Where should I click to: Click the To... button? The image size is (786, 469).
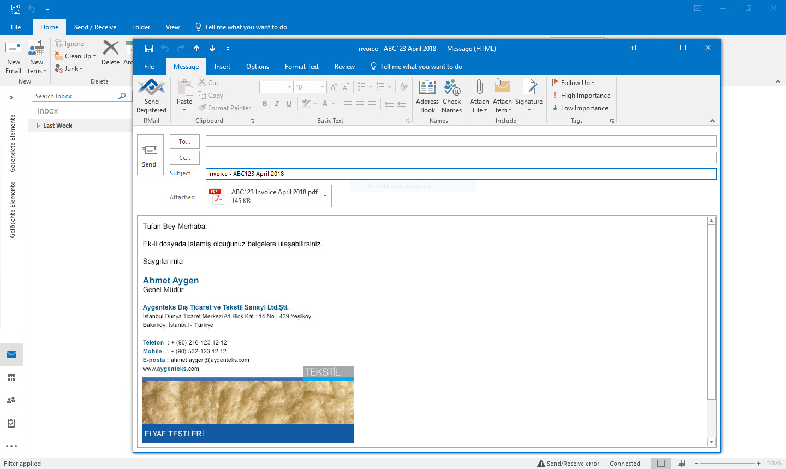click(x=184, y=141)
